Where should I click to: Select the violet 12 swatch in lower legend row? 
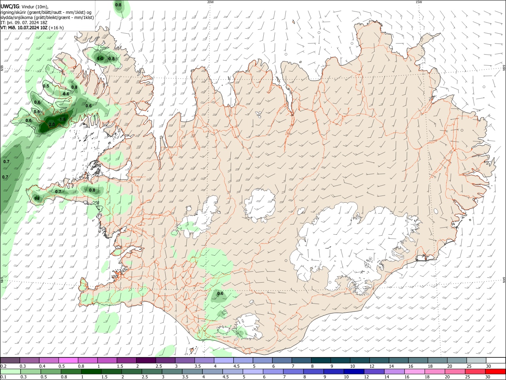click(374, 372)
